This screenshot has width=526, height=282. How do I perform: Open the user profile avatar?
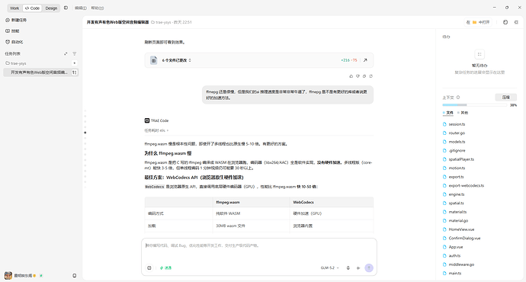point(8,275)
